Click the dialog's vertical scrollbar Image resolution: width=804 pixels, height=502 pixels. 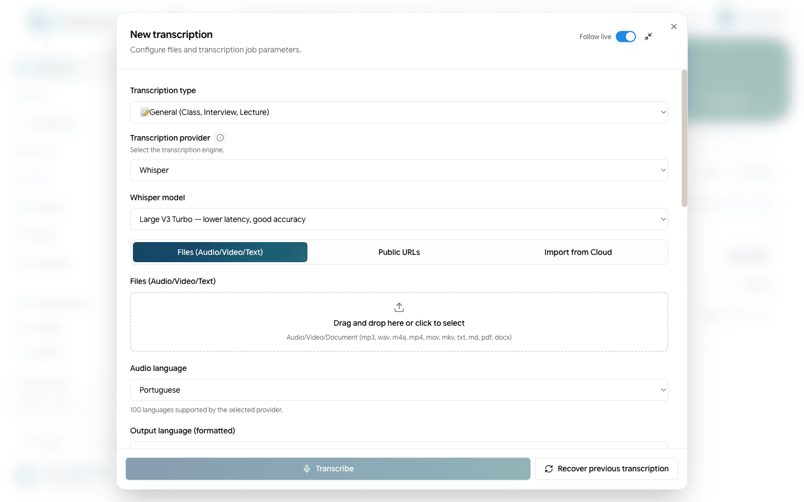[685, 138]
